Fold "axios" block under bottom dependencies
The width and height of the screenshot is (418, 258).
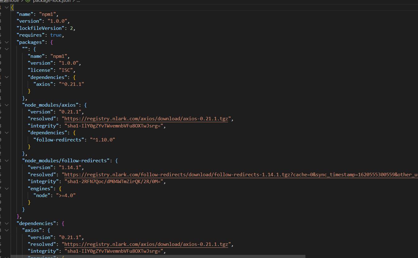point(7,230)
